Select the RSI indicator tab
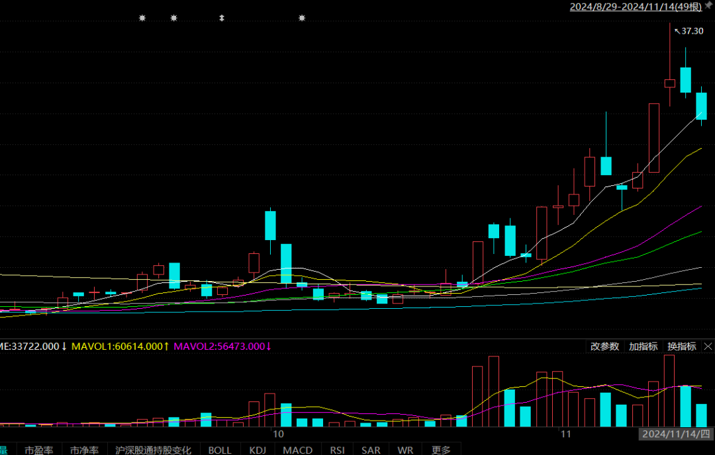Image resolution: width=715 pixels, height=455 pixels. tap(338, 450)
